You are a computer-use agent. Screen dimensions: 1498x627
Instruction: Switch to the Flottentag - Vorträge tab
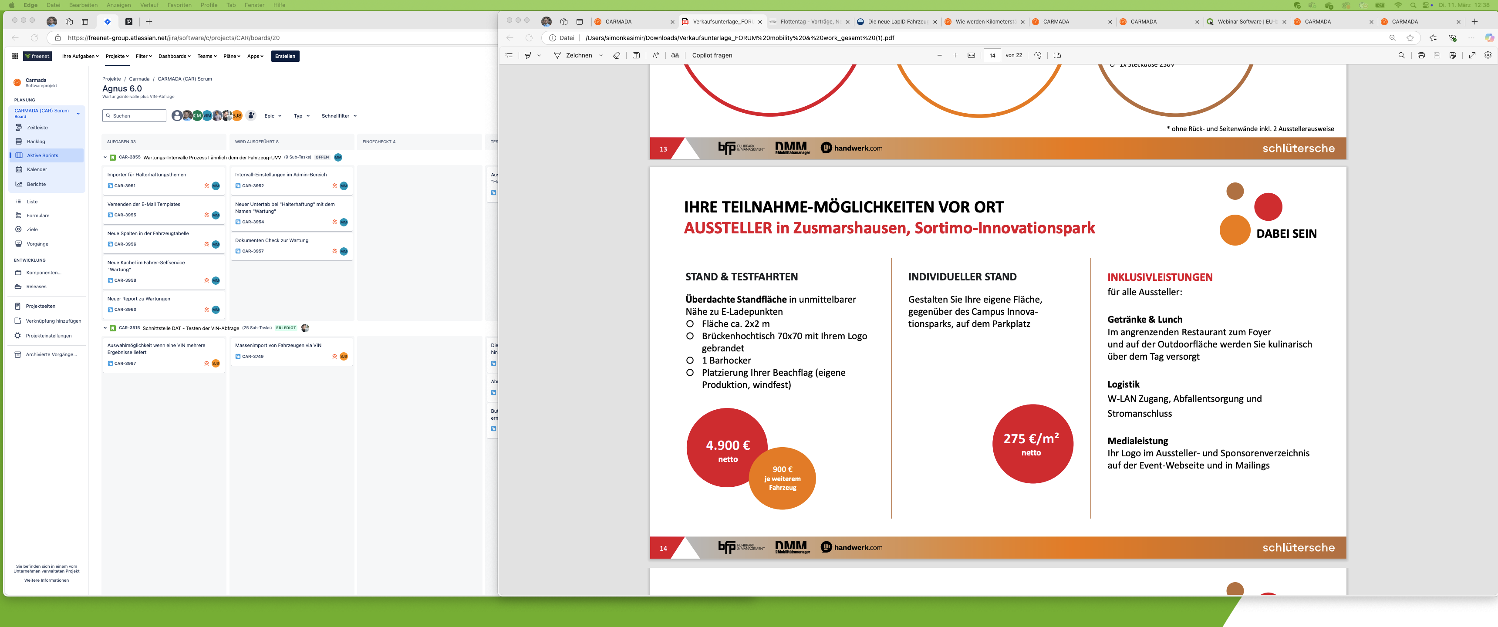click(x=810, y=21)
